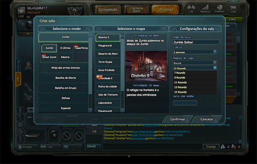This screenshot has width=257, height=164.
Task: Collapse the 13 Rounds dropdown arrow
Action: (215, 68)
